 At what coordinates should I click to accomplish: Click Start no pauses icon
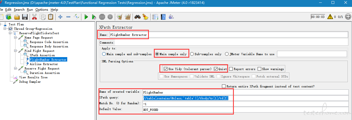[x=94, y=17]
